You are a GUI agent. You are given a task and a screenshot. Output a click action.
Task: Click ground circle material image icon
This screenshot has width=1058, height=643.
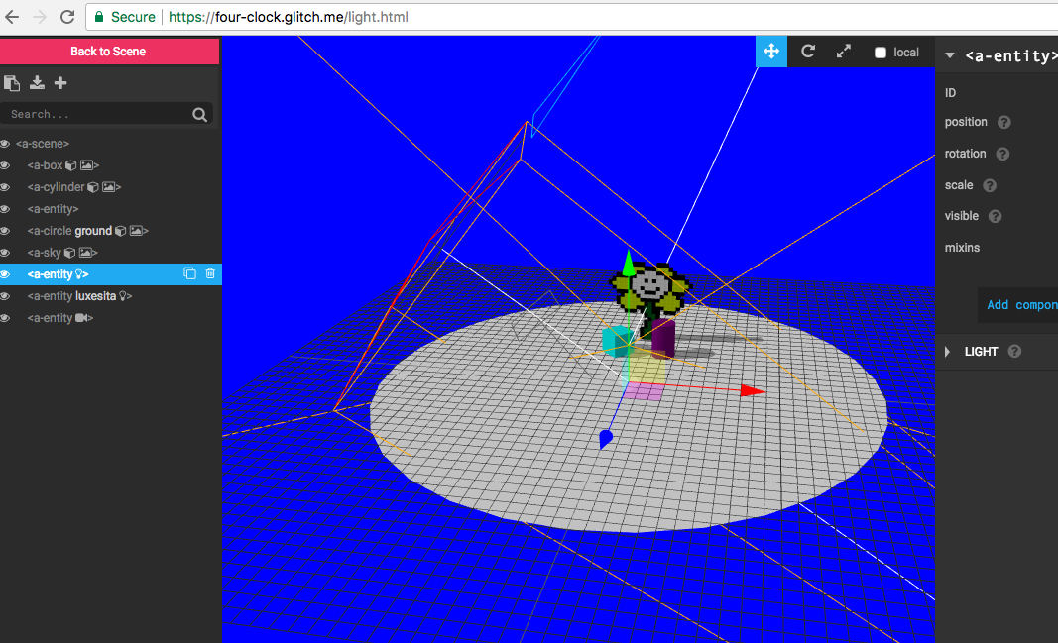click(136, 231)
